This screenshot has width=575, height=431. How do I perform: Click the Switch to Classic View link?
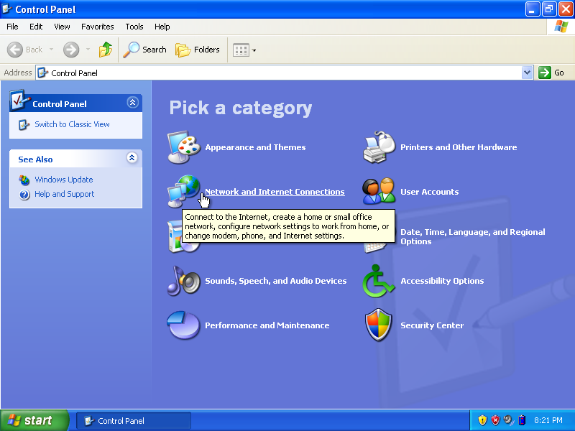72,124
